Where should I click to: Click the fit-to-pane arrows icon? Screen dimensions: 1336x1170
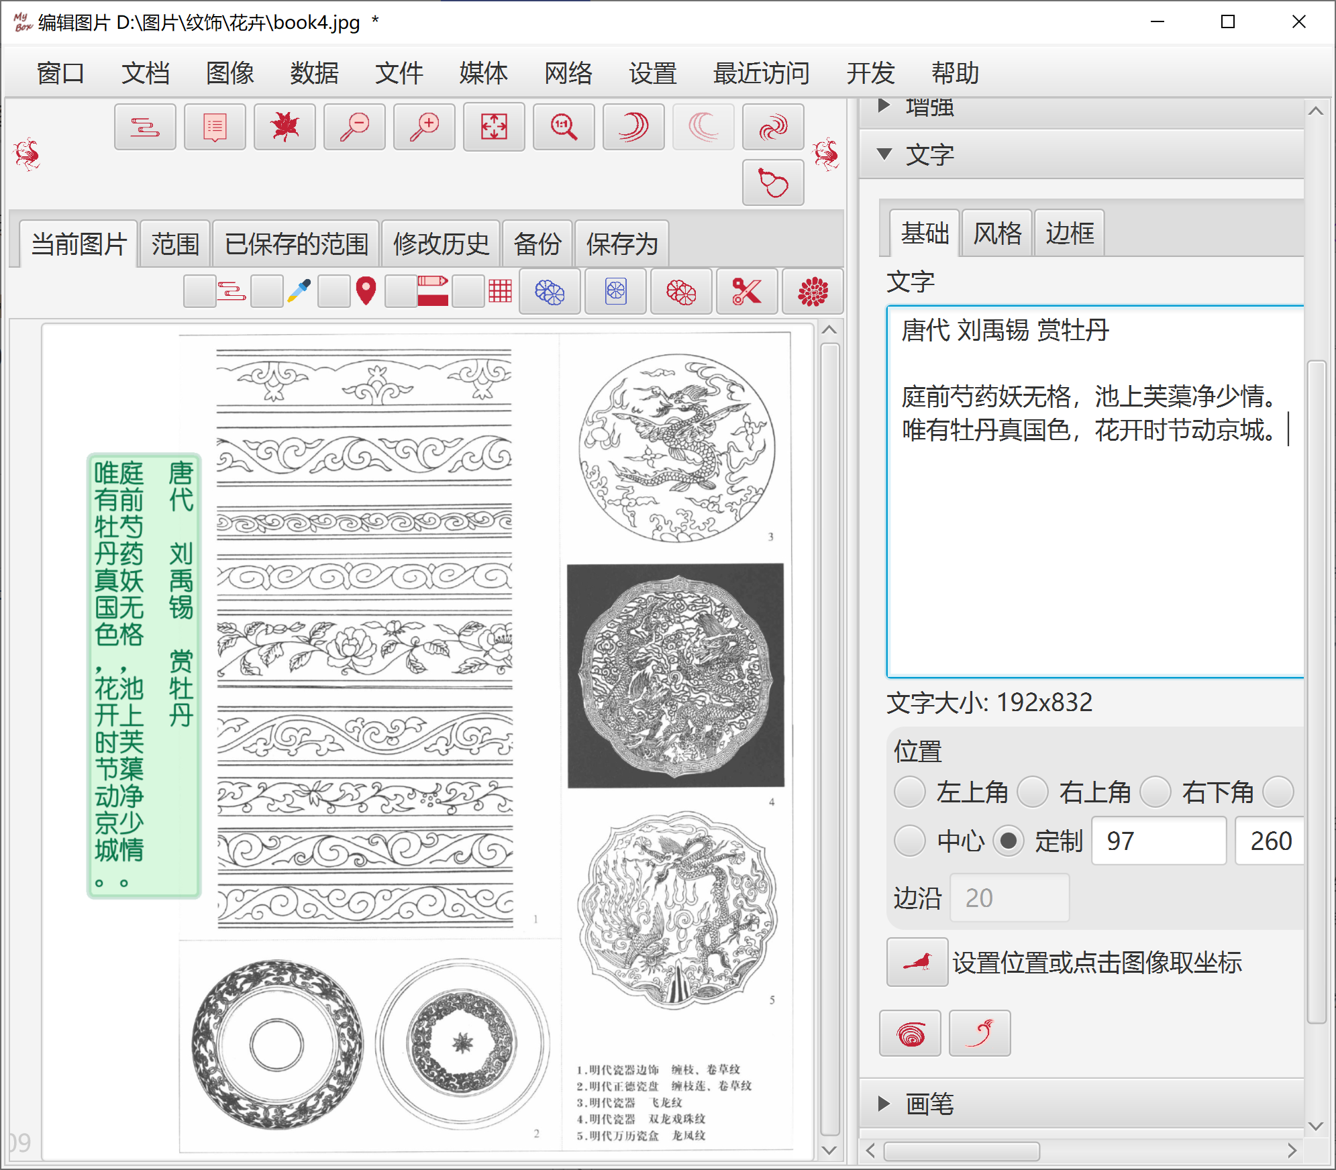tap(494, 127)
